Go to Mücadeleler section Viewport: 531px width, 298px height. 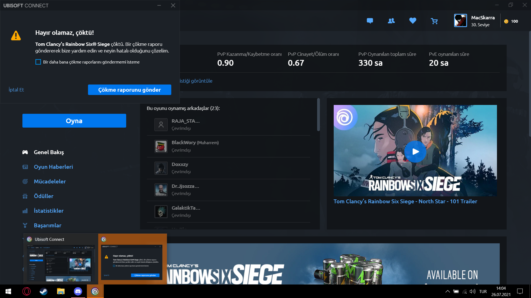(50, 181)
